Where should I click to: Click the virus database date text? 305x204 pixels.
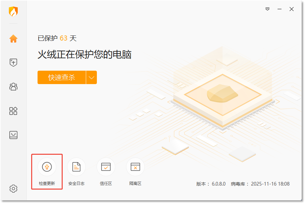pos(270,184)
